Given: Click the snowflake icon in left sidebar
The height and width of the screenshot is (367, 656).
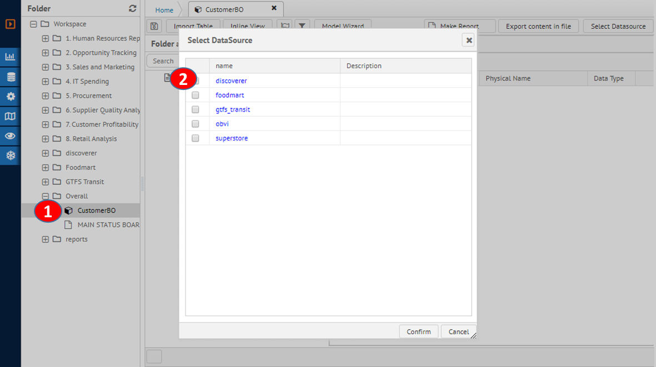Looking at the screenshot, I should (x=10, y=155).
